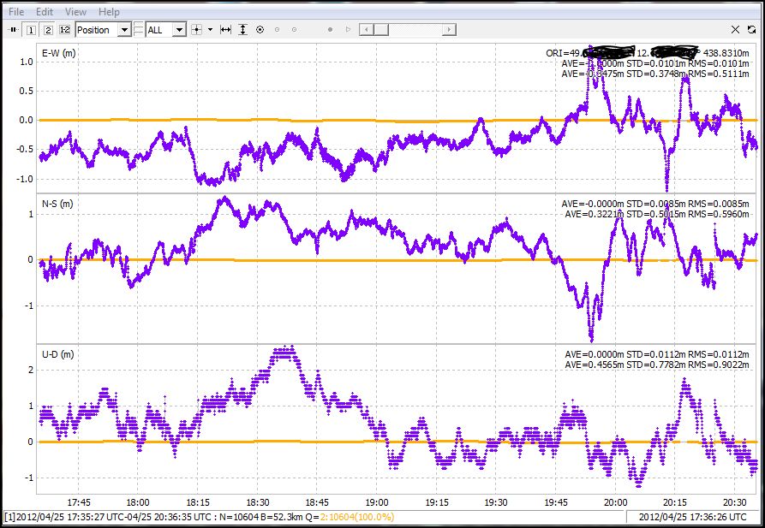The height and width of the screenshot is (528, 765).
Task: Click fit vertical range icon
Action: pyautogui.click(x=242, y=30)
